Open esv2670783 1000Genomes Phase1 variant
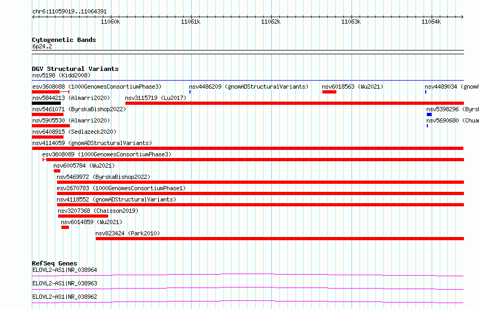The width and height of the screenshot is (479, 309). pyautogui.click(x=121, y=188)
